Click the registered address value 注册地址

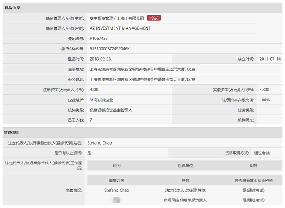[x=142, y=69]
